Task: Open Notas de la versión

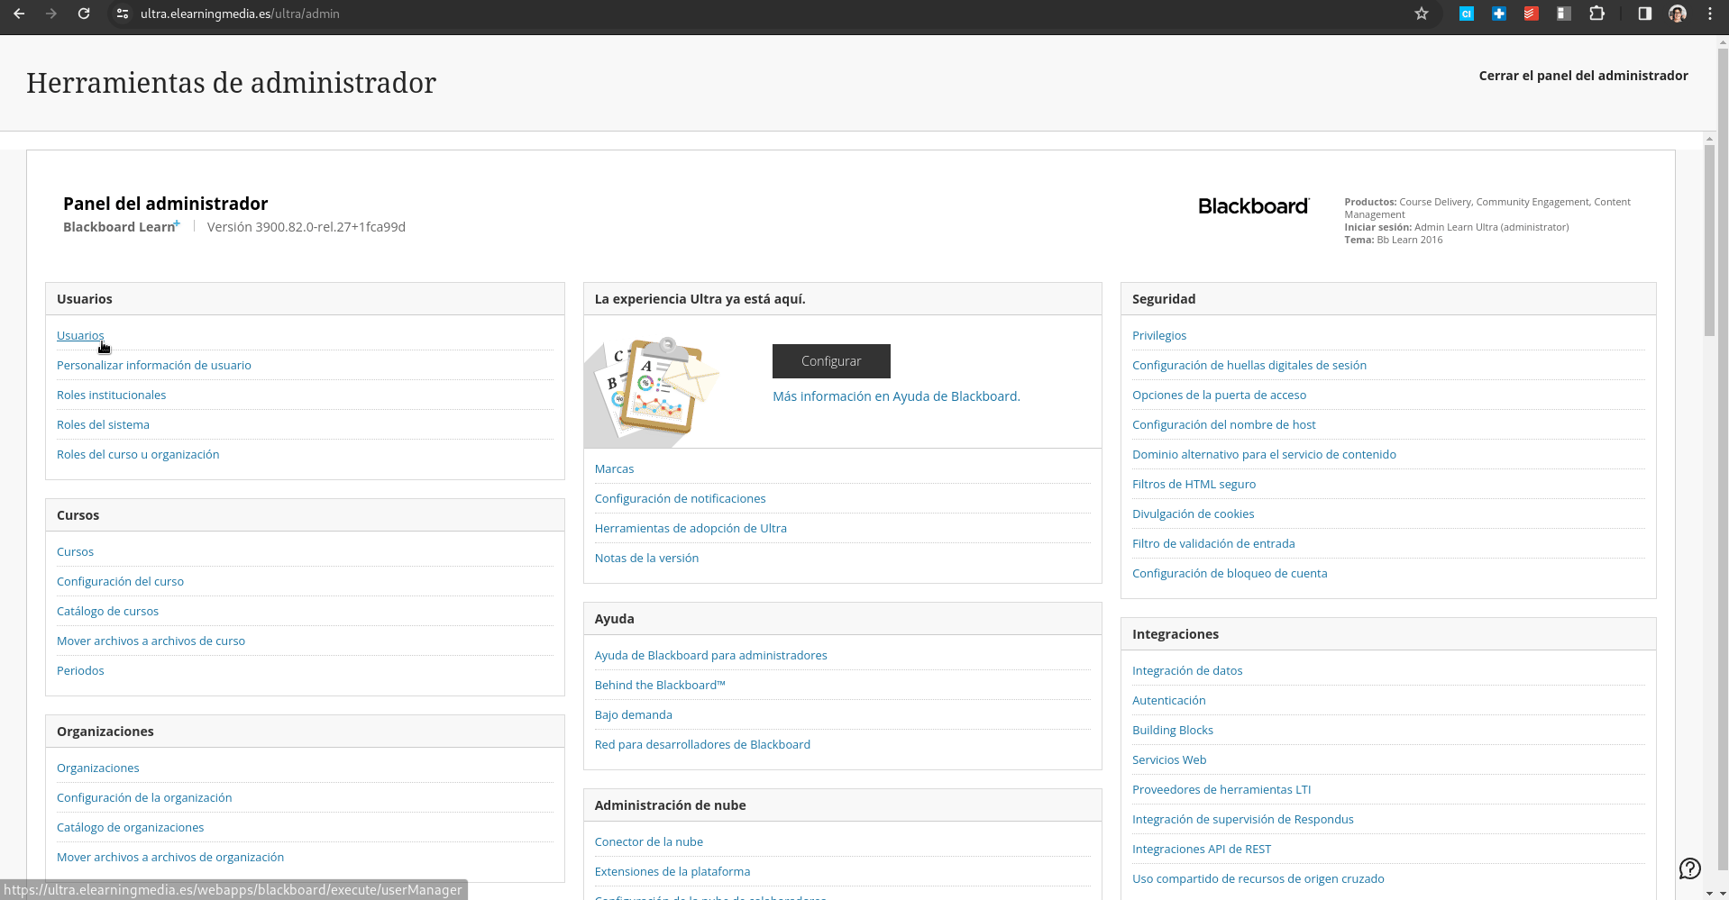Action: click(x=646, y=558)
